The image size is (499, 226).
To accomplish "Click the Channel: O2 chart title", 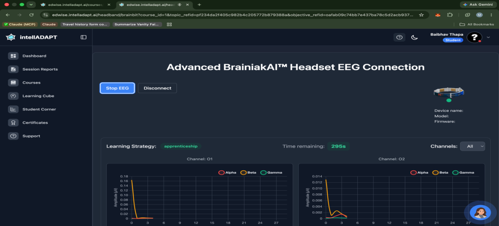I will pos(392,159).
